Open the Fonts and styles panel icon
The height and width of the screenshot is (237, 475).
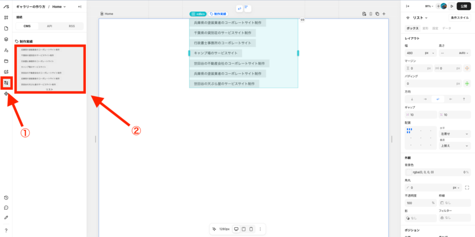tap(6, 50)
